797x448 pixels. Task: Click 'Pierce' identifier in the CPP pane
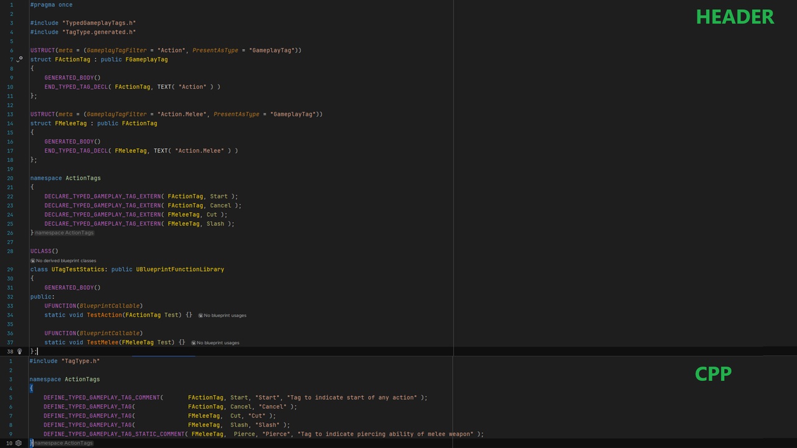click(x=245, y=434)
